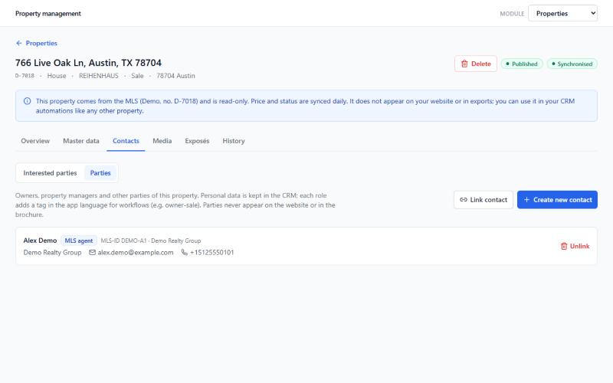Click the Link contact button
The image size is (613, 383).
(484, 200)
